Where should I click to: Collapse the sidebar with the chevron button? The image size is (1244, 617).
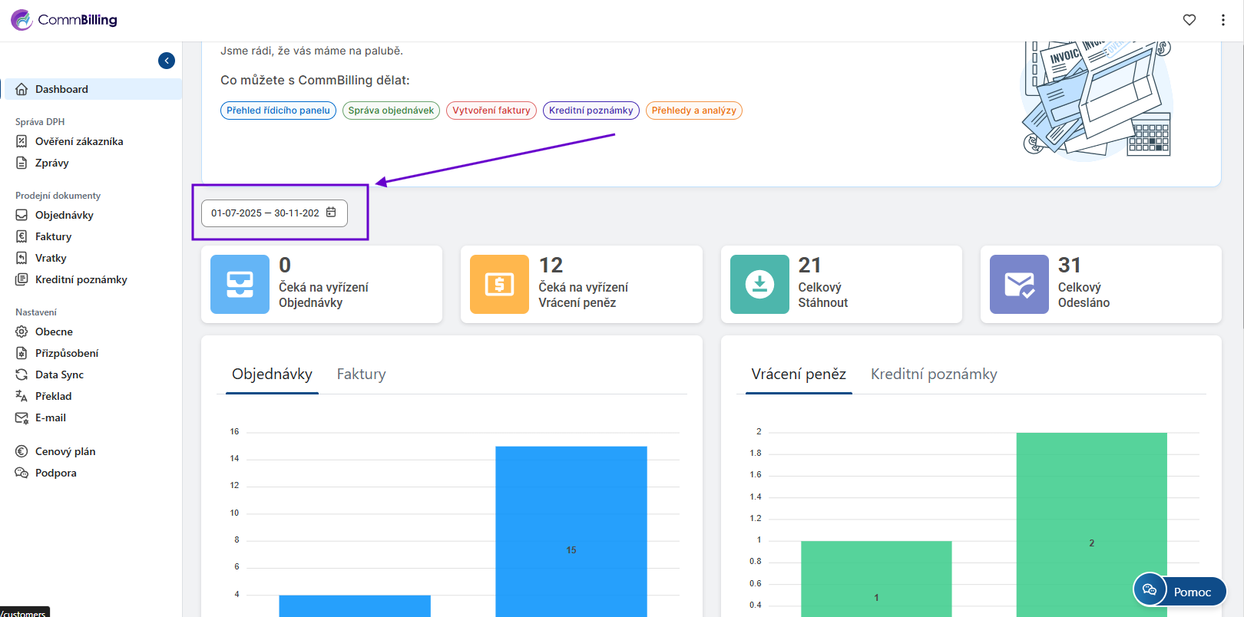tap(167, 61)
